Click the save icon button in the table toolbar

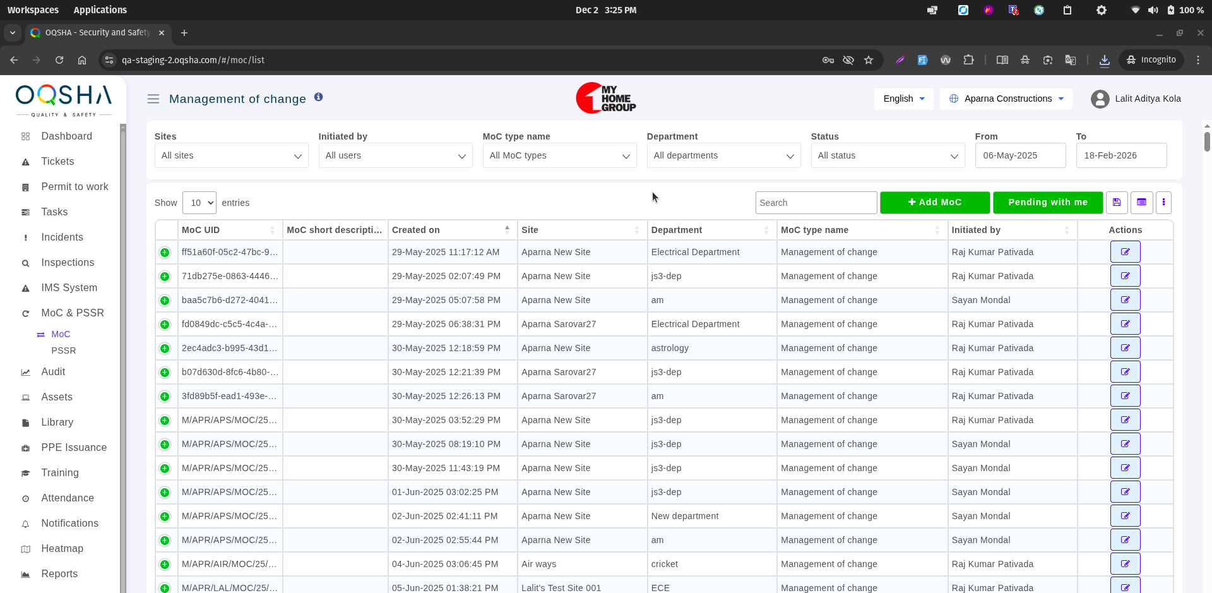point(1117,203)
